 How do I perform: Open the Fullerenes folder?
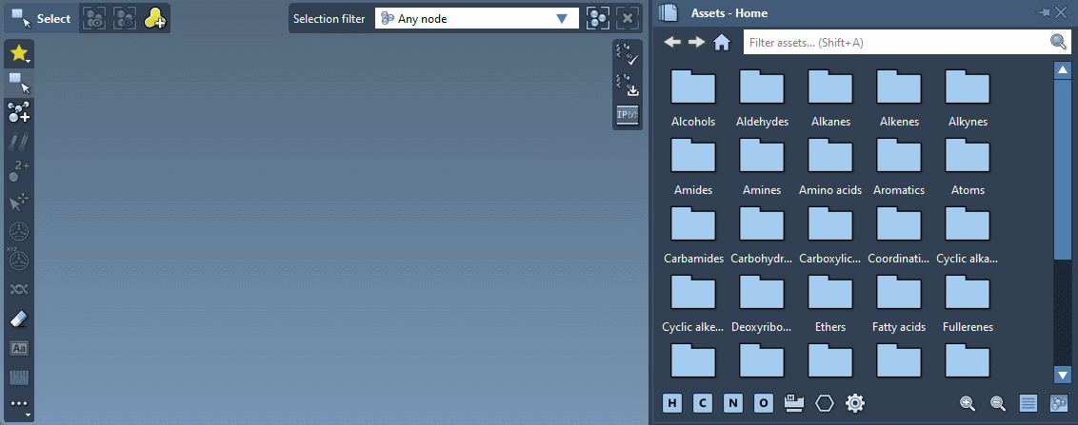[x=968, y=301]
